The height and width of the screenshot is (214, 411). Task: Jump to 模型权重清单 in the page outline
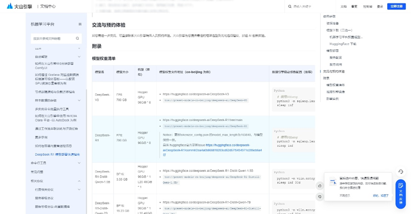point(336,85)
